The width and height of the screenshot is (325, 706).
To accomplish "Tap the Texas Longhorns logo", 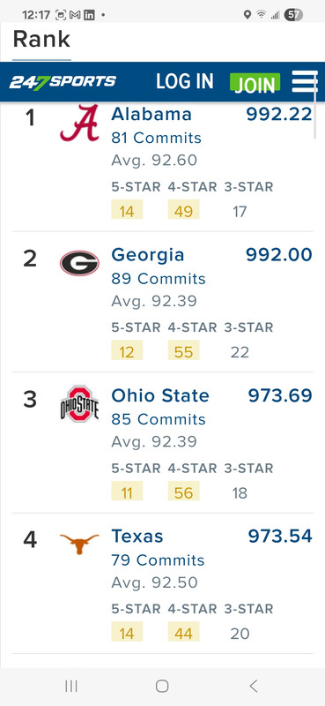I will (79, 544).
